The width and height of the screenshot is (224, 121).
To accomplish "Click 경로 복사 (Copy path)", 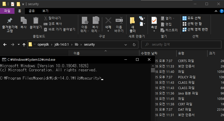I will coord(53,24).
